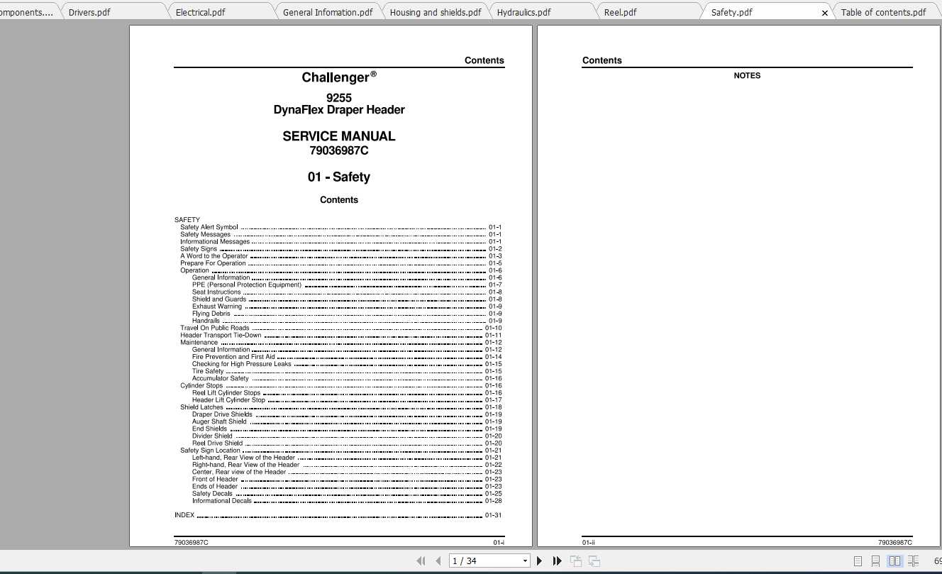Viewport: 942px width, 574px height.
Task: Go to the previous page
Action: point(438,561)
